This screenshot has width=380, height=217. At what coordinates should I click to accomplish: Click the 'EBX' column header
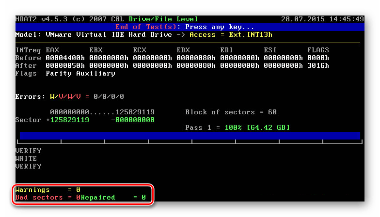96,50
